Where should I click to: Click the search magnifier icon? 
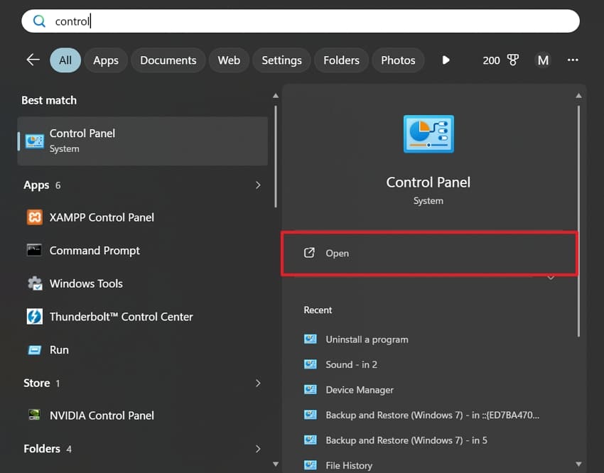(x=39, y=21)
